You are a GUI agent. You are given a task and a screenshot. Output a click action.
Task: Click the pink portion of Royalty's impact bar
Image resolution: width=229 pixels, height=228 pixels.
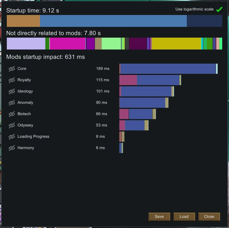(128, 80)
